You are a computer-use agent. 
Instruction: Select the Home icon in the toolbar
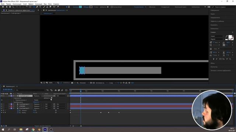3,7
